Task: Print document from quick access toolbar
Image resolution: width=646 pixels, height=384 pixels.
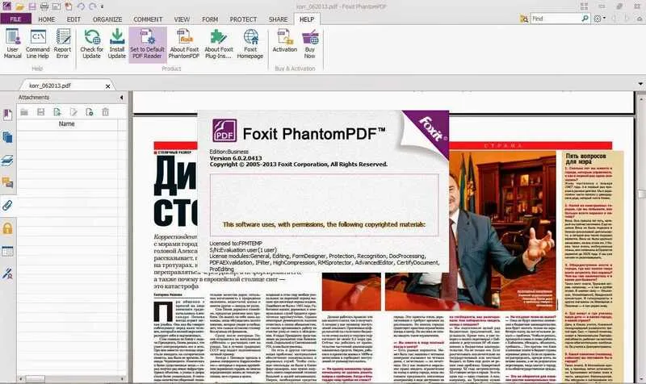Action: pyautogui.click(x=44, y=6)
